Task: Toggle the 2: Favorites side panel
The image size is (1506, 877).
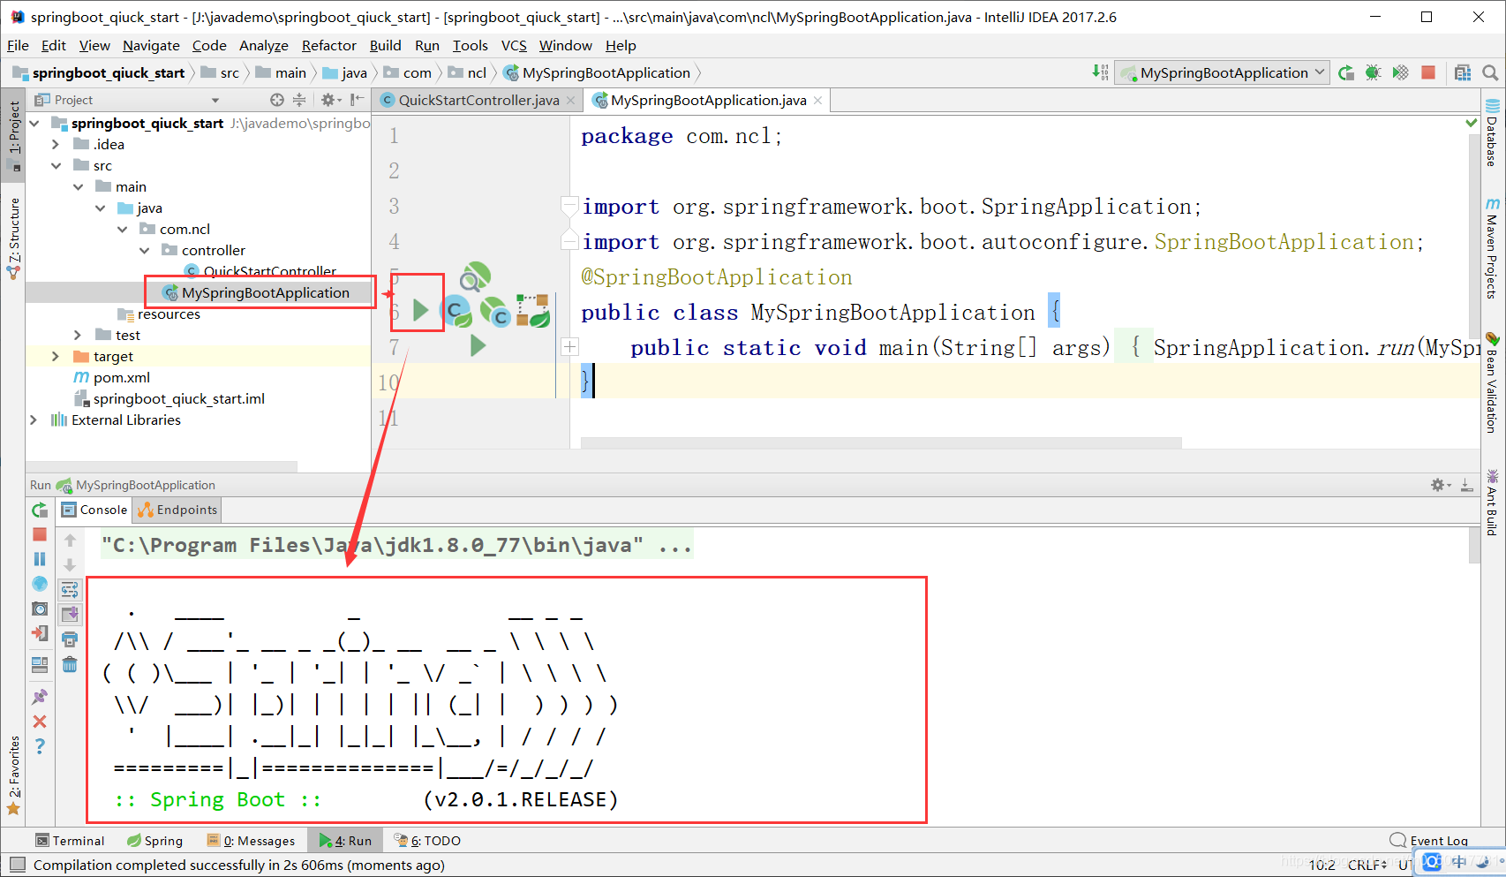Action: click(x=13, y=775)
